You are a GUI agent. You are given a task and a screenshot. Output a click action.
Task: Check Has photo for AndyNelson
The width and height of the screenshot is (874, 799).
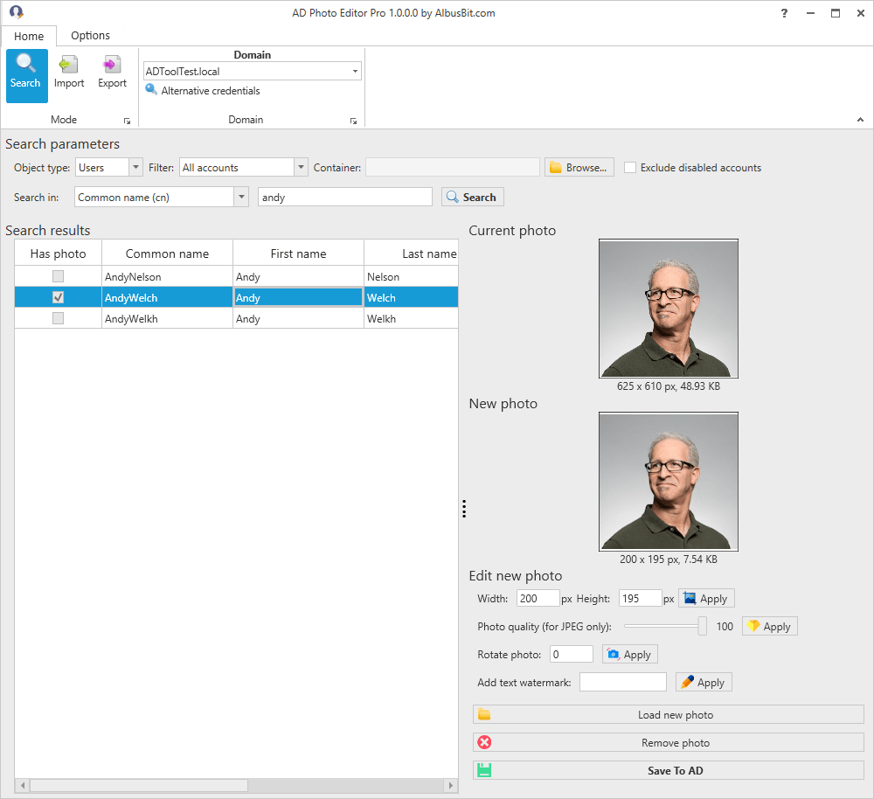pos(58,275)
